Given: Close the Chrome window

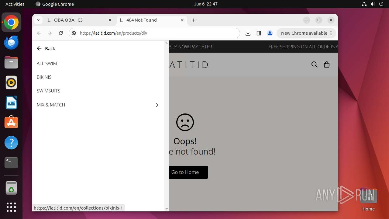Looking at the screenshot, I should 331,20.
